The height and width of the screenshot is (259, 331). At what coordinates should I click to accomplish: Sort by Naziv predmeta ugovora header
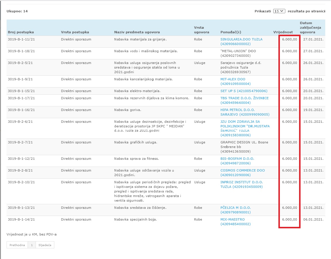pyautogui.click(x=137, y=32)
